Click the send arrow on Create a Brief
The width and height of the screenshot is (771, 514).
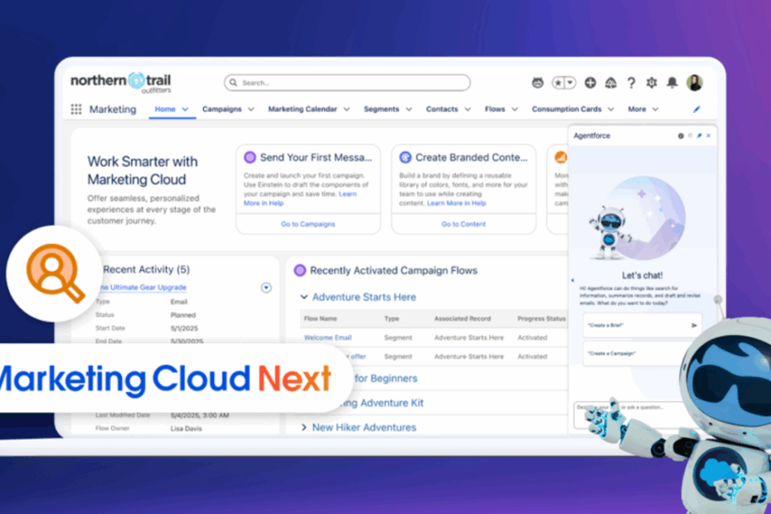[x=694, y=325]
